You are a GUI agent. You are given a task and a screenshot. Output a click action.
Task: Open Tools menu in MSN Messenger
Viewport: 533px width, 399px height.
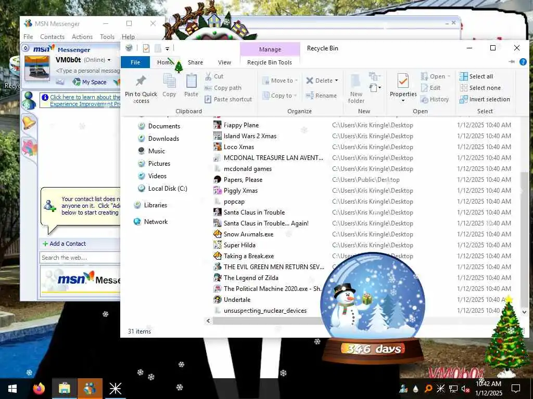click(107, 37)
